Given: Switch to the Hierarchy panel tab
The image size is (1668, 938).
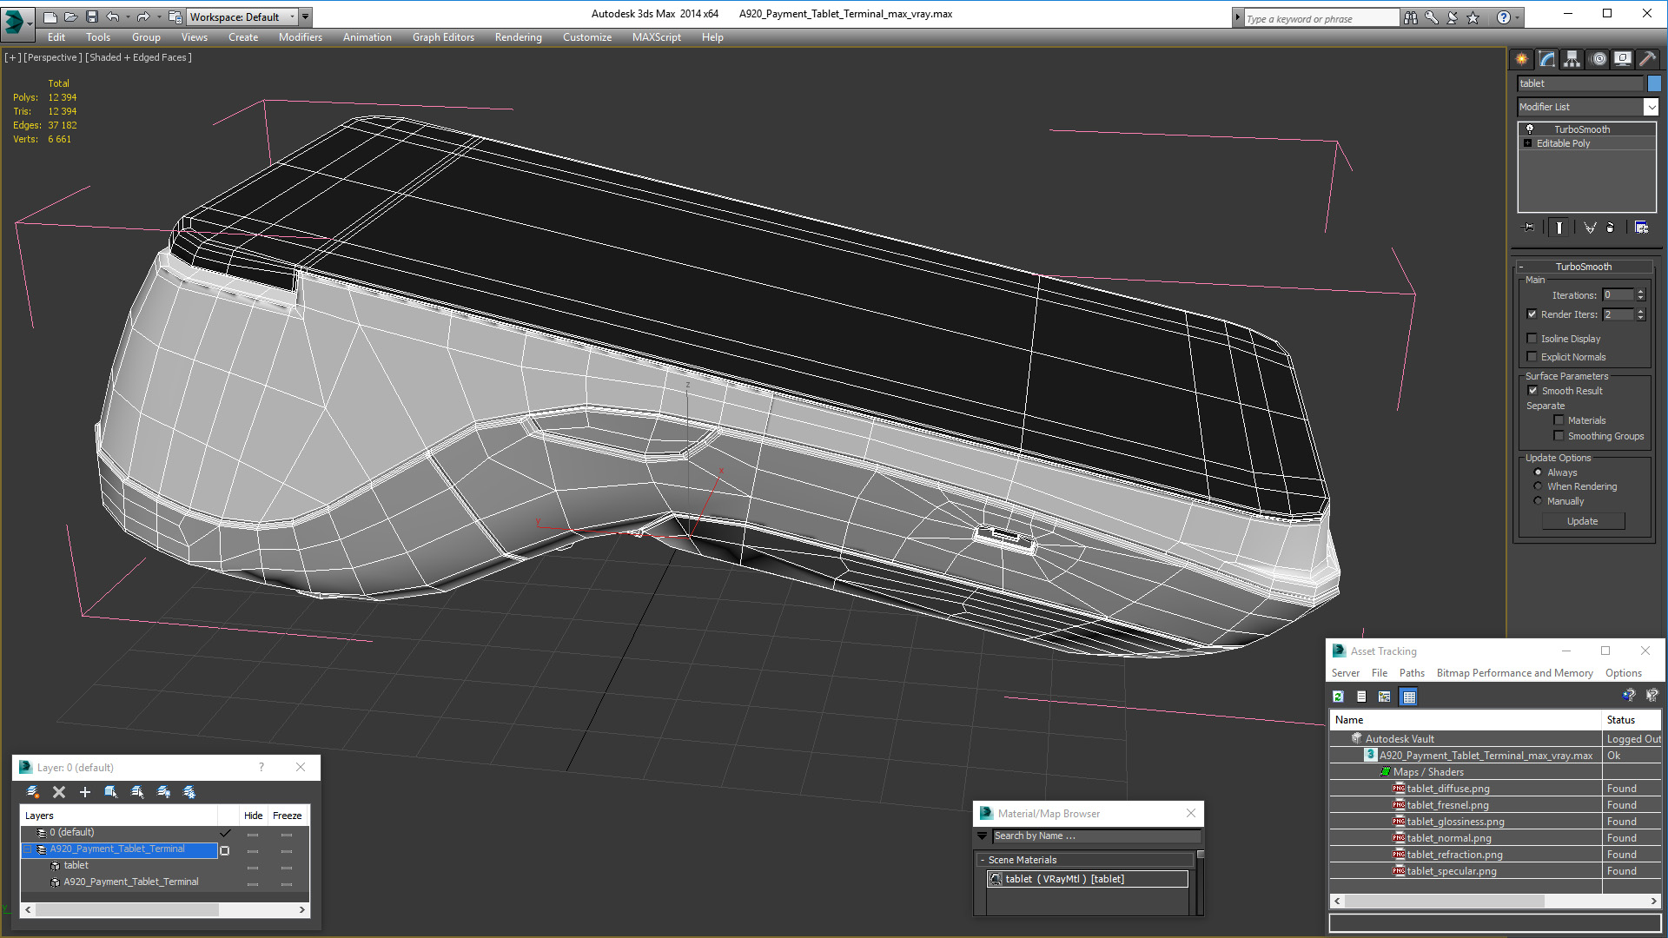Looking at the screenshot, I should click(x=1572, y=59).
